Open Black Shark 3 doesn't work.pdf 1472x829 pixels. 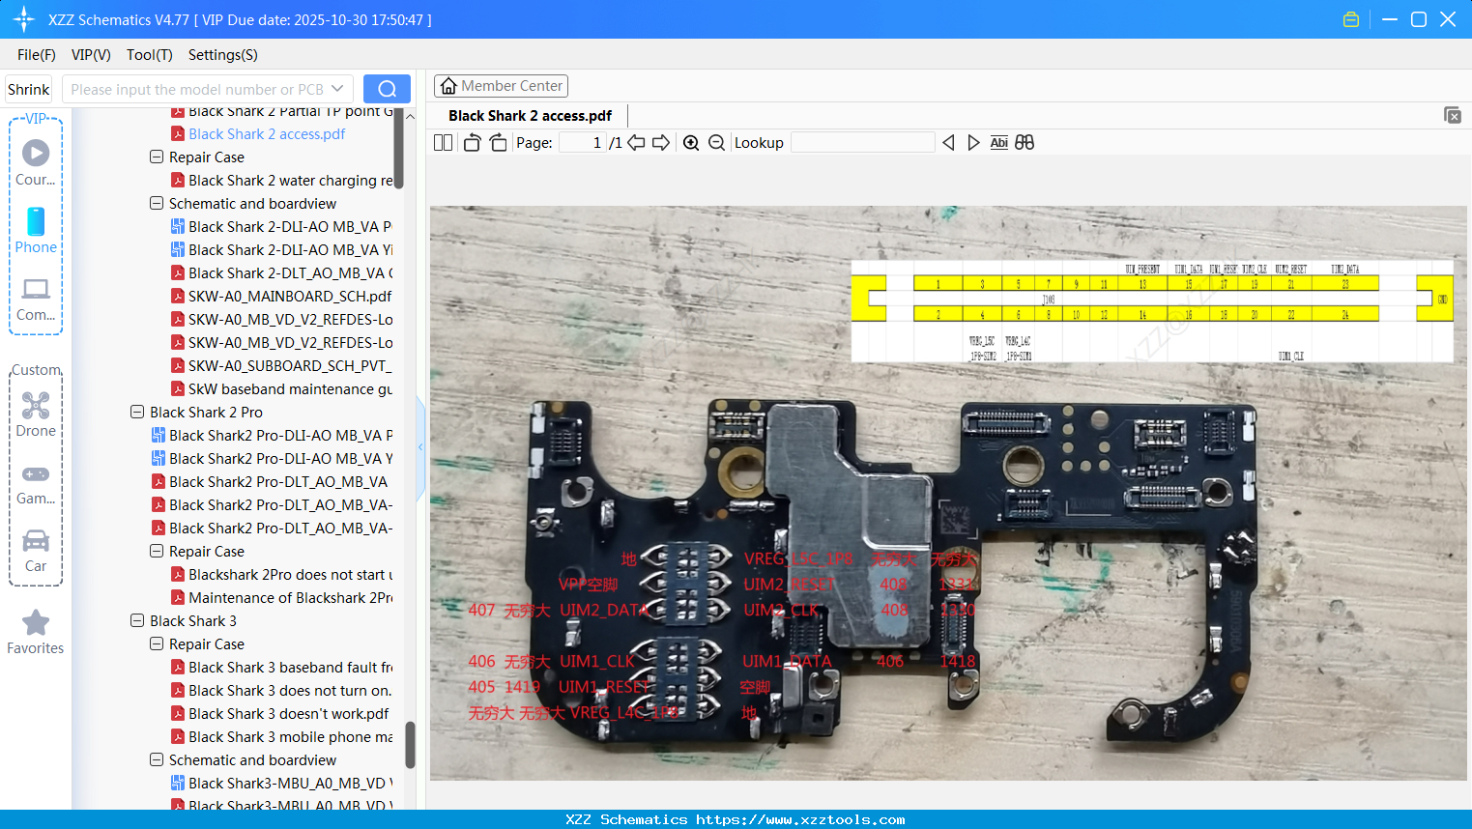tap(289, 714)
